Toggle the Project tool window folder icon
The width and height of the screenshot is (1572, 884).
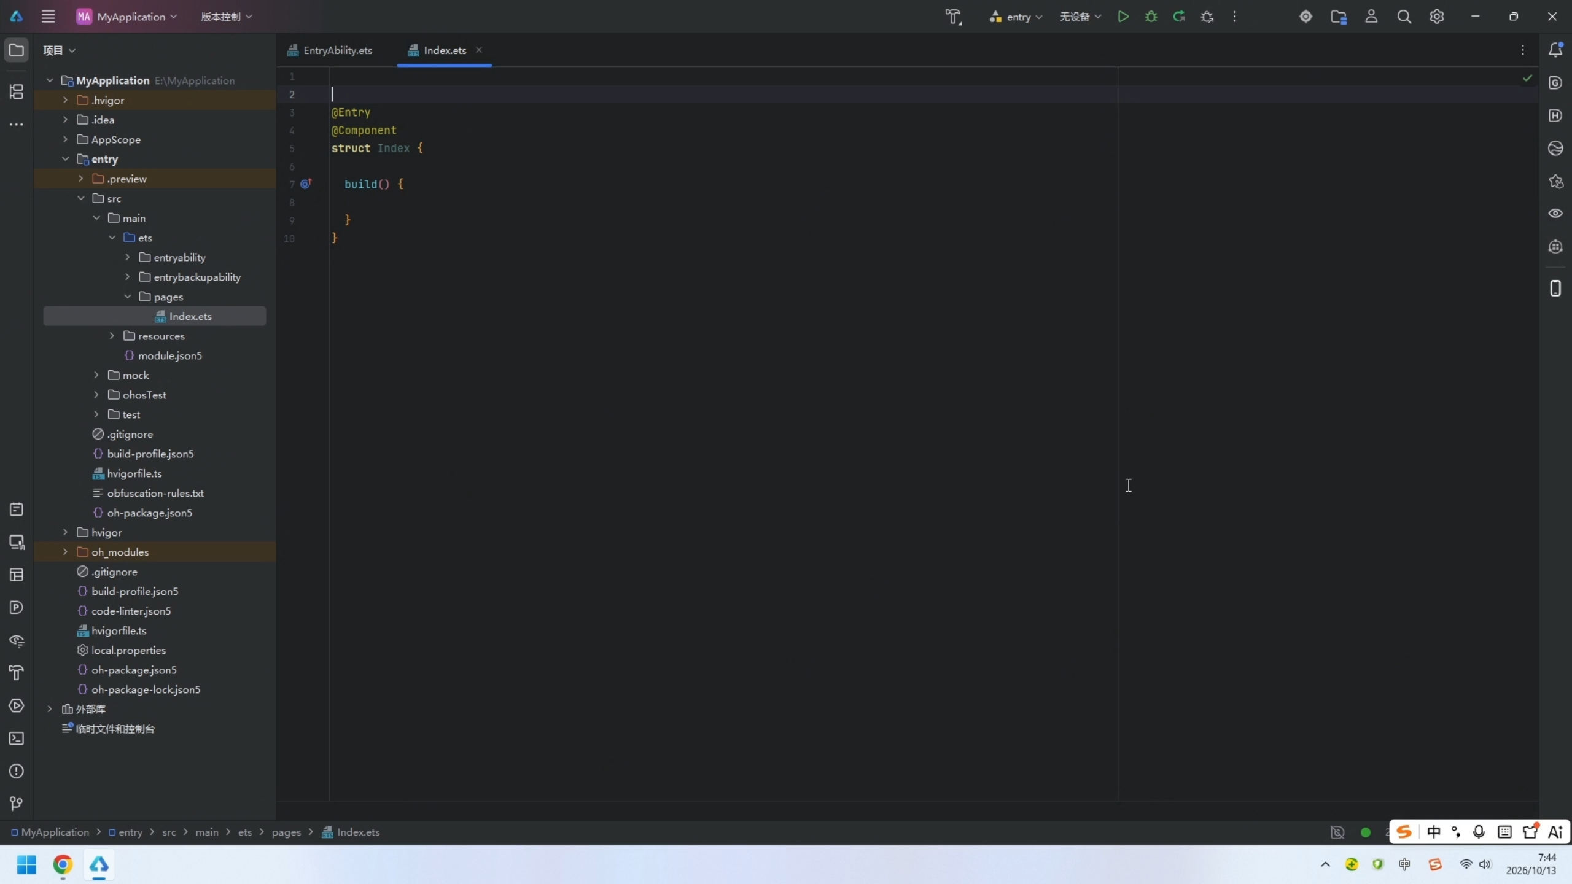click(17, 50)
